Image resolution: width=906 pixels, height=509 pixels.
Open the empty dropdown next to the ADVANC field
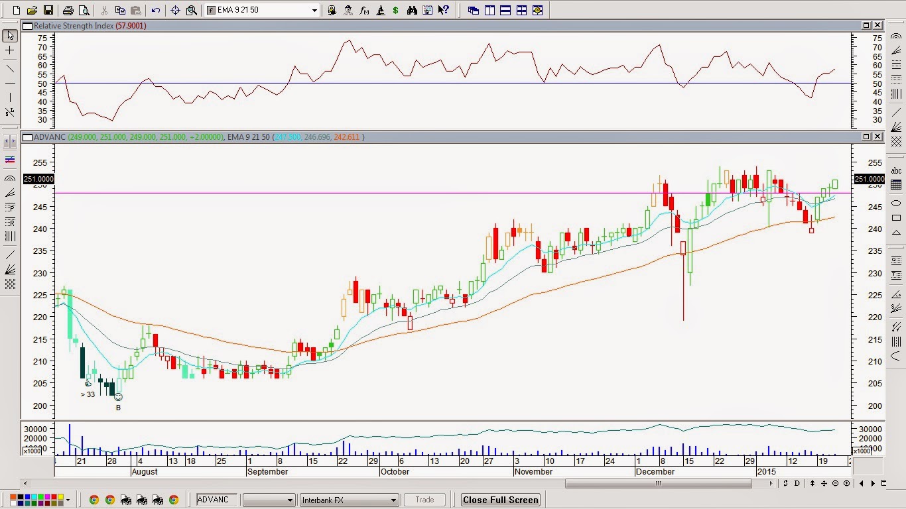(x=269, y=500)
